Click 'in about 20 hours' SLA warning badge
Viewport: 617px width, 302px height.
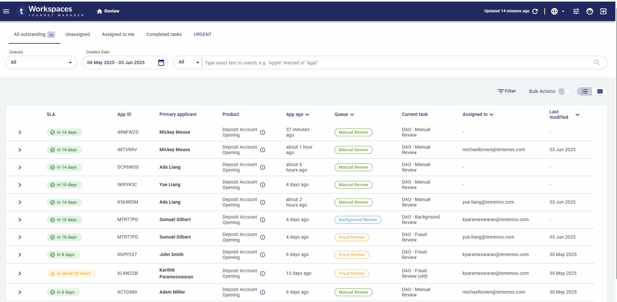[71, 274]
